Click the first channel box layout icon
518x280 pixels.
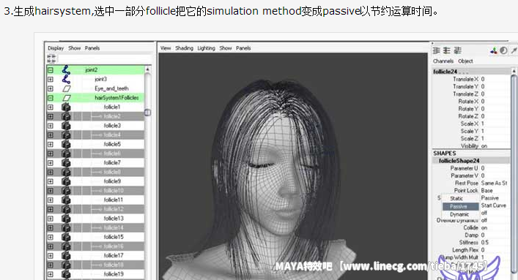tap(437, 50)
